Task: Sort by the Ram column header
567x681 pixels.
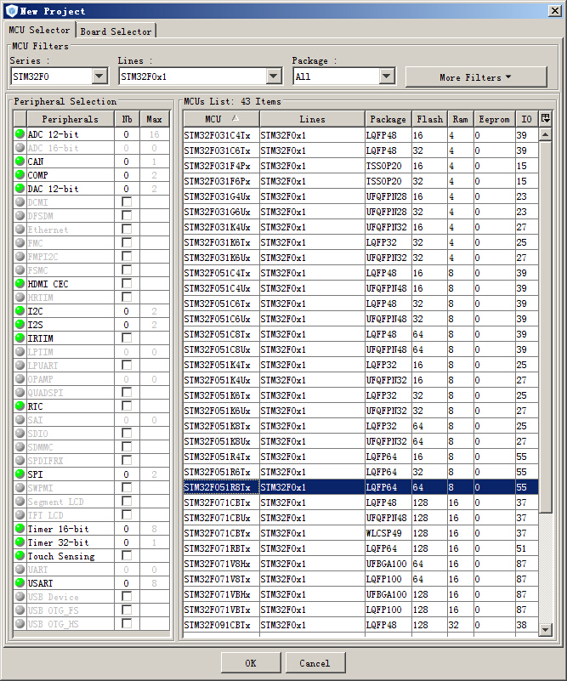Action: pyautogui.click(x=460, y=118)
